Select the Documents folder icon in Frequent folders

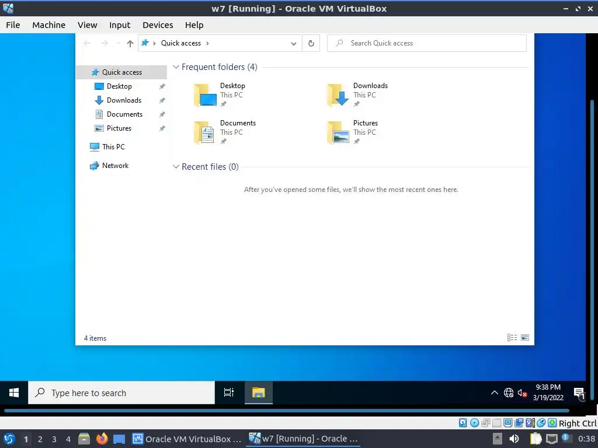tap(204, 132)
